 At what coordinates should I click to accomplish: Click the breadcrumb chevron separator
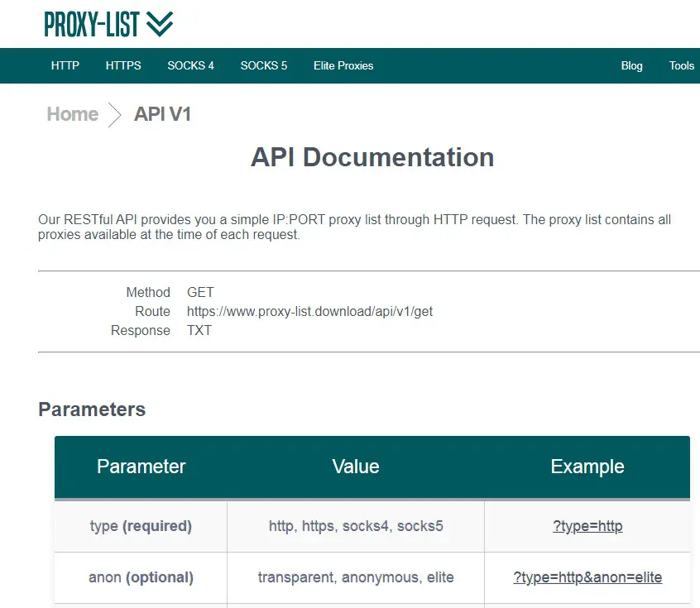pos(115,115)
